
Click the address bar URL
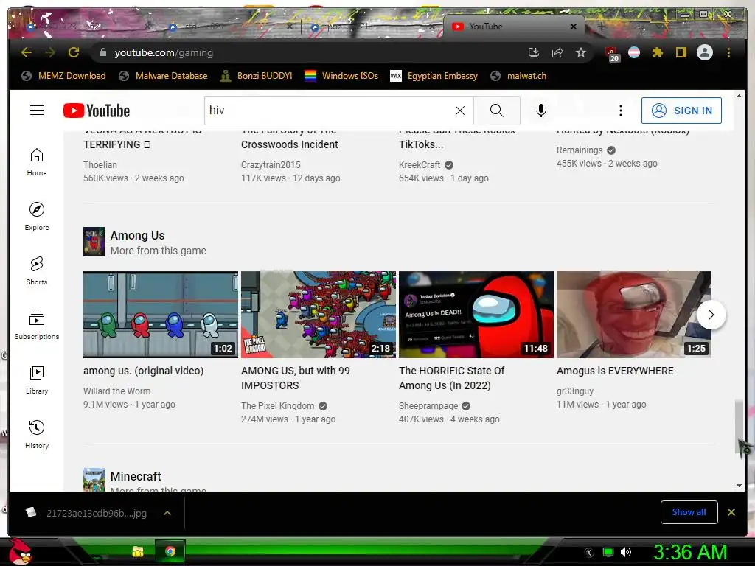click(164, 52)
